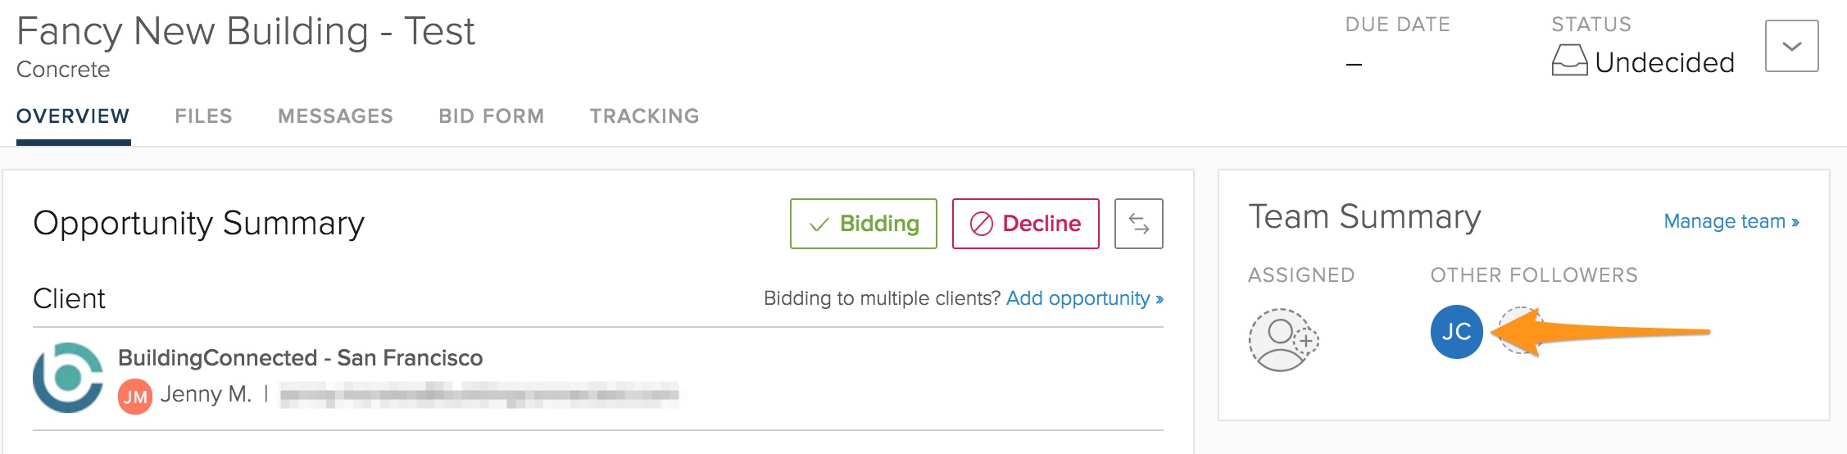Viewport: 1847px width, 454px height.
Task: Switch to the Files tab
Action: click(x=203, y=116)
